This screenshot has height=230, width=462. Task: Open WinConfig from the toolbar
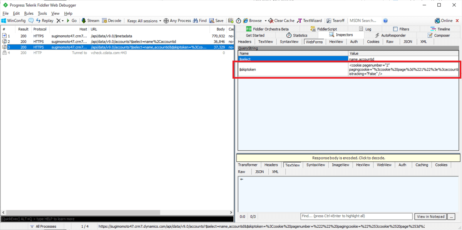(13, 21)
